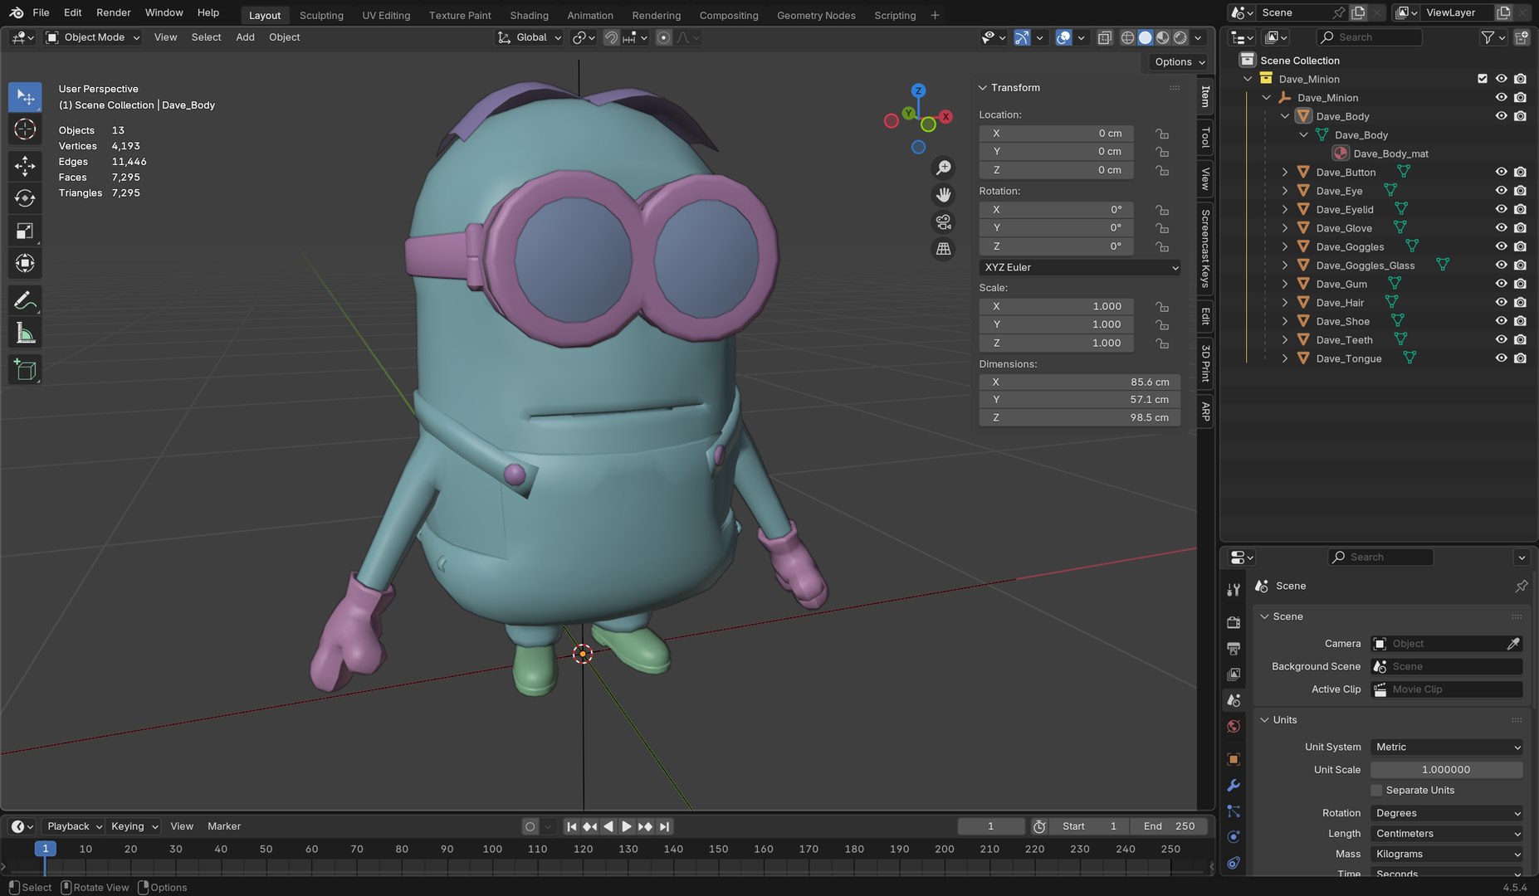
Task: Click the outliner Search field
Action: click(x=1370, y=37)
